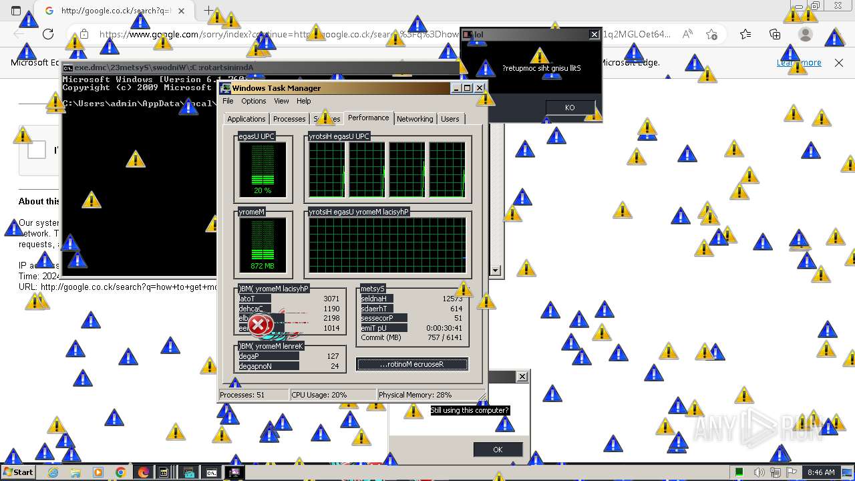This screenshot has height=481, width=855.
Task: Click the Windows Start button
Action: (19, 472)
